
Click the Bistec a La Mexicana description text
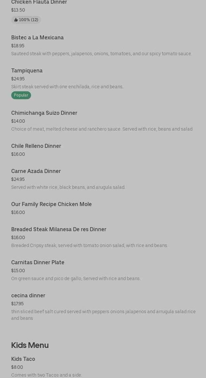coord(101,54)
